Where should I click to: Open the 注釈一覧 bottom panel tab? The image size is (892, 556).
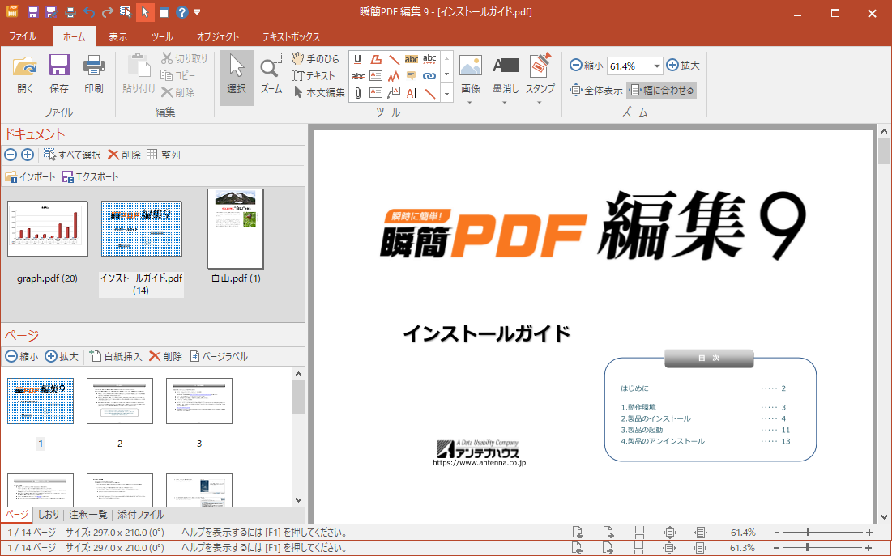88,515
